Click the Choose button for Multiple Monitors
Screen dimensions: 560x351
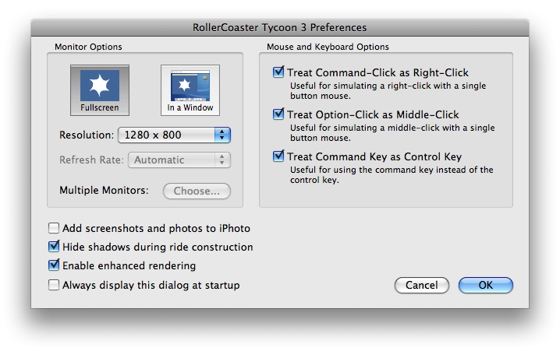pyautogui.click(x=197, y=191)
